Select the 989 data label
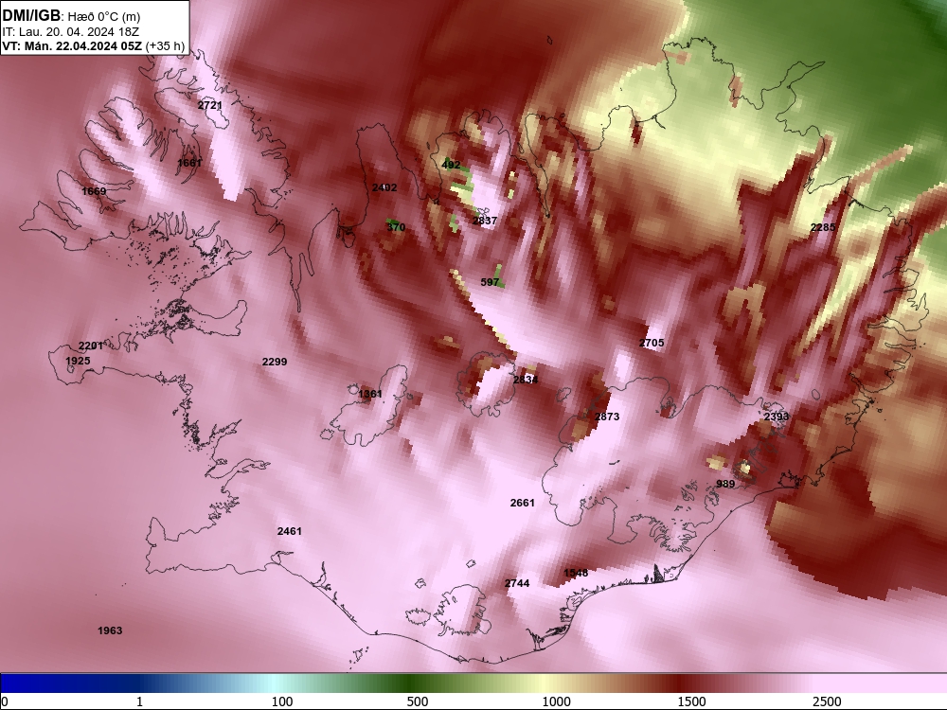 tap(726, 484)
